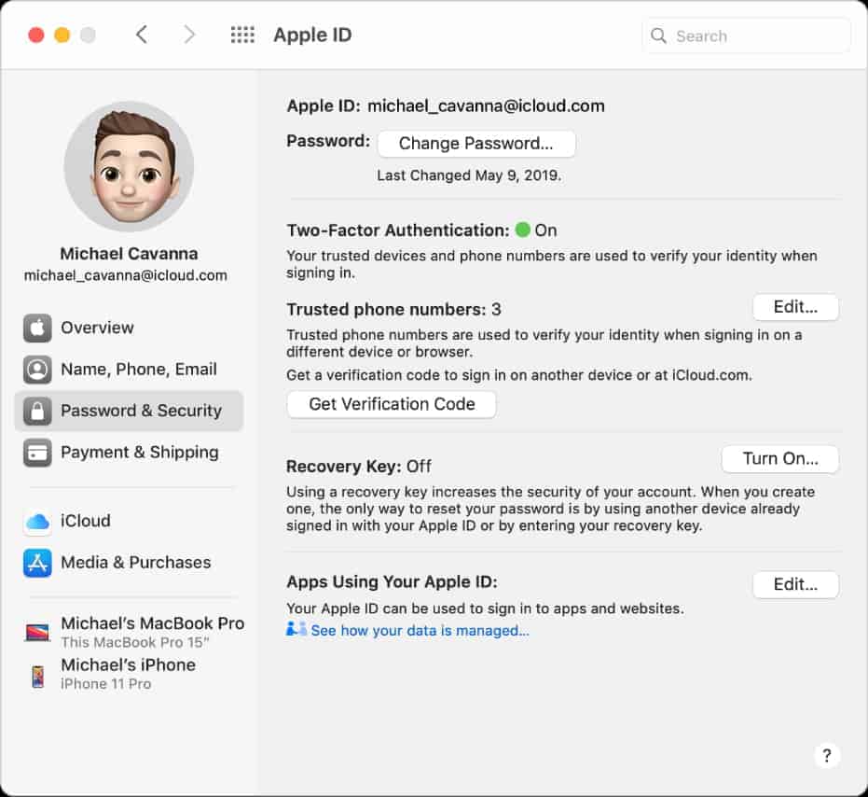Click the MacBook Pro device icon
This screenshot has height=797, width=868.
[x=37, y=632]
